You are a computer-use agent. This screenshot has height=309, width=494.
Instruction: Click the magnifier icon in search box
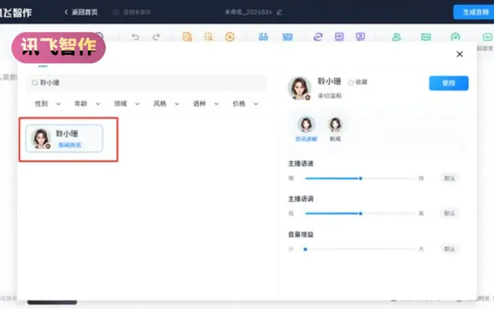point(35,82)
